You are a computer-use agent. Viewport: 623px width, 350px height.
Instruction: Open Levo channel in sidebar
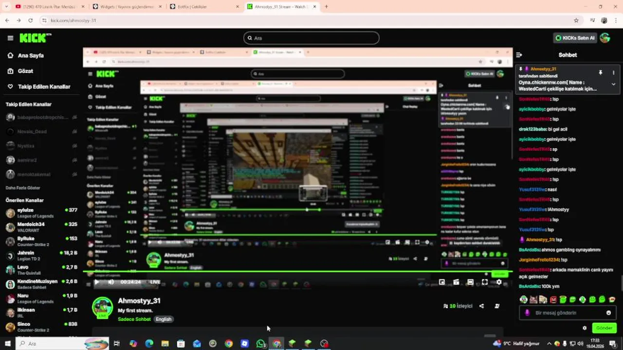[41, 270]
